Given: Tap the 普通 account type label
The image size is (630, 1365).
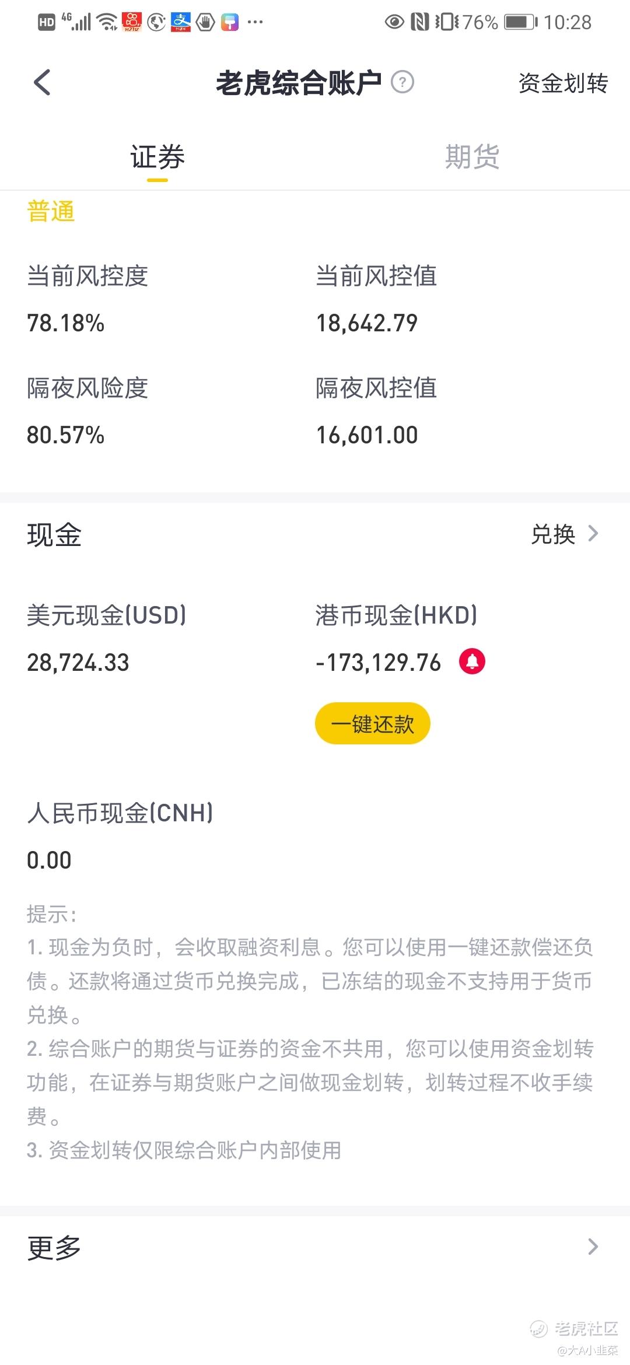Looking at the screenshot, I should tap(51, 211).
